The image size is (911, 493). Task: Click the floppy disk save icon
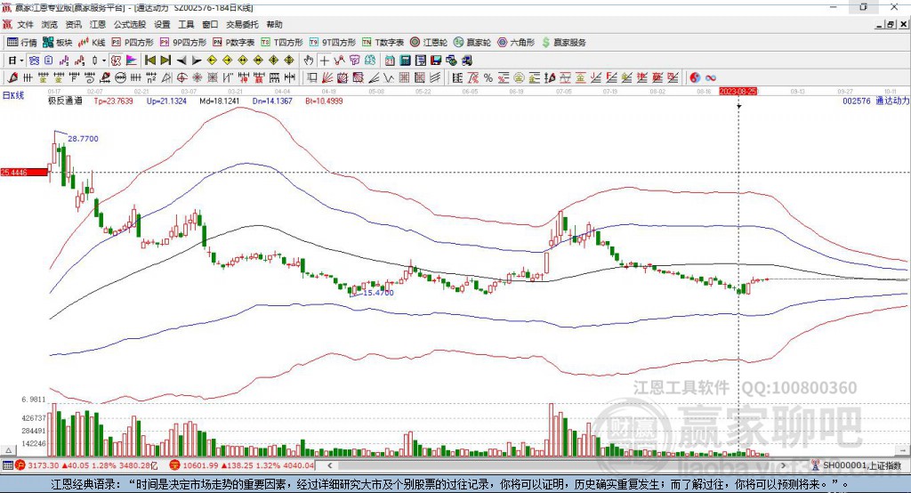click(436, 61)
